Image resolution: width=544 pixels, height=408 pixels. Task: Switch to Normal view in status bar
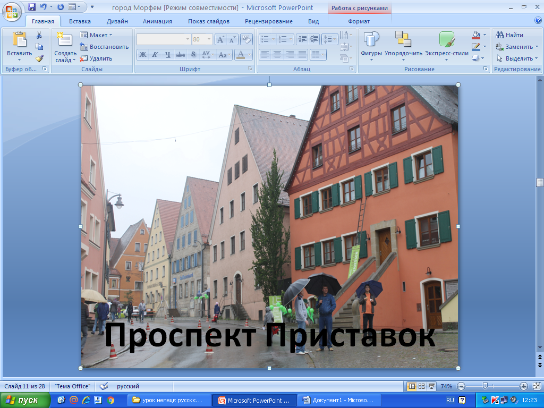pos(411,386)
